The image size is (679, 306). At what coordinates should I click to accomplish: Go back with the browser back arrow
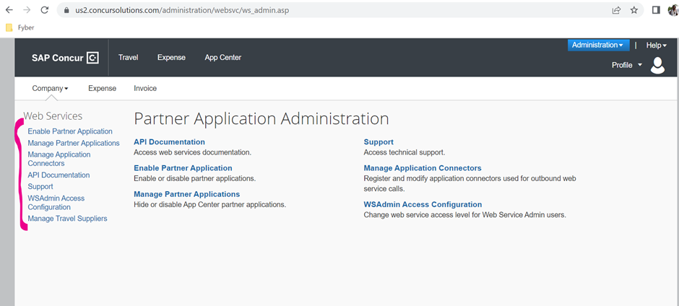pyautogui.click(x=9, y=10)
